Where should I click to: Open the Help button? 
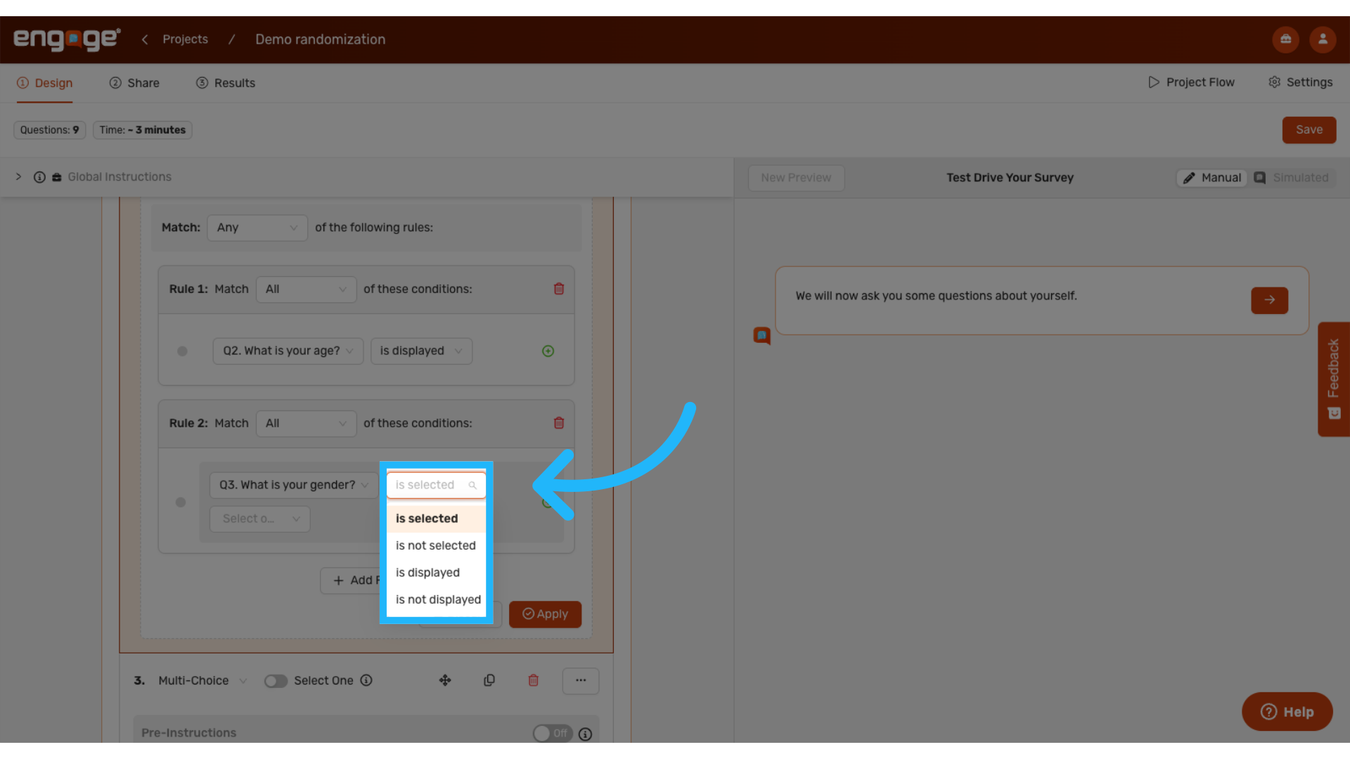(x=1287, y=712)
